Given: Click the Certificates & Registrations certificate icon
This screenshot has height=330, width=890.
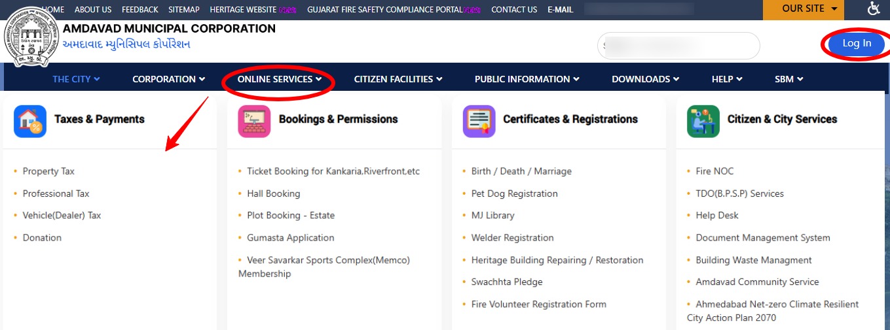Looking at the screenshot, I should pos(479,122).
